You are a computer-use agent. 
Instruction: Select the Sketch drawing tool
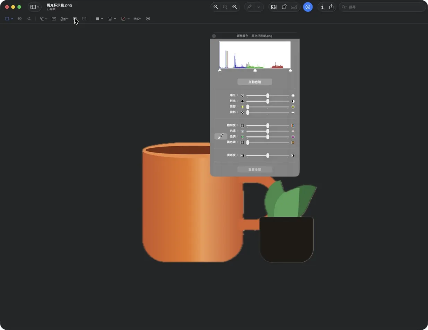click(29, 19)
